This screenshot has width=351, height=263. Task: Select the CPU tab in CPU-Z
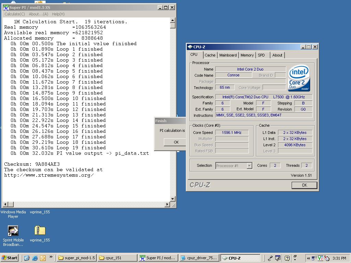[x=194, y=54]
